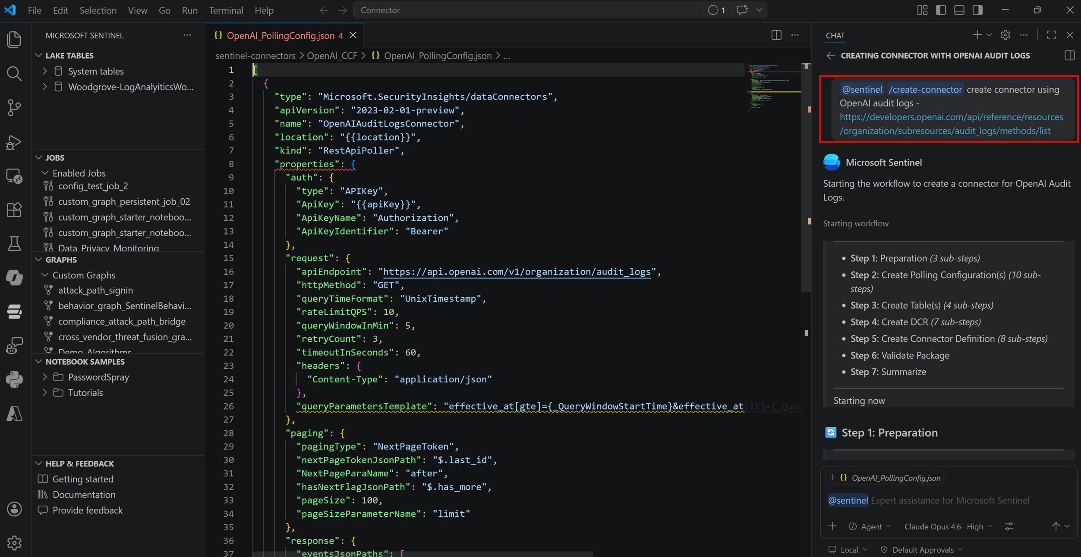The image size is (1081, 557).
Task: Open the Terminal menu
Action: pyautogui.click(x=226, y=10)
